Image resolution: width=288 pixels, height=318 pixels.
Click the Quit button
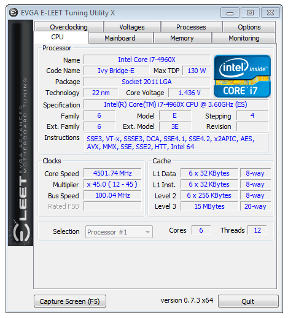[248, 301]
